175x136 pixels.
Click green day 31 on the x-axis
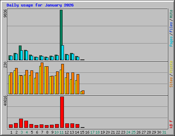click(x=164, y=132)
